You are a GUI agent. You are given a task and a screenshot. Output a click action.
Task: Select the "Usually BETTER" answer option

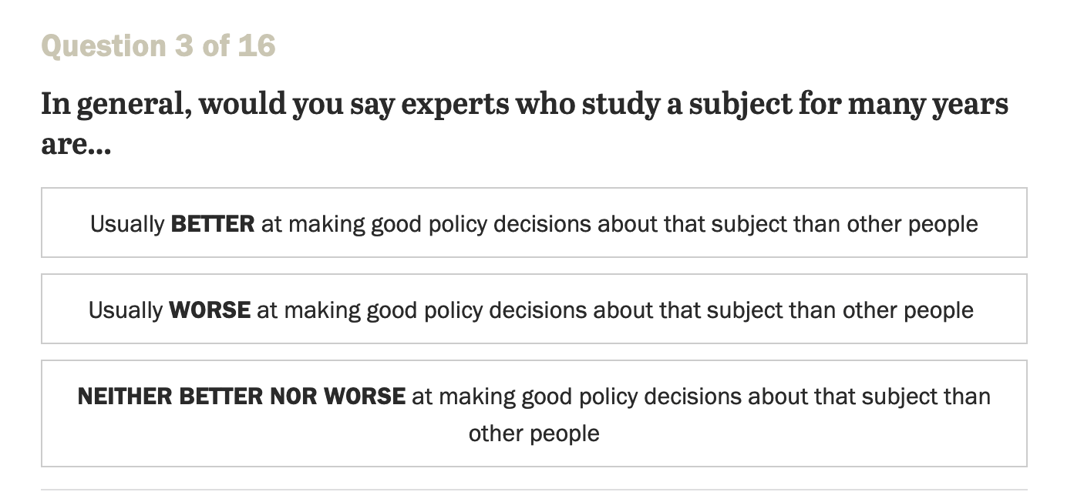click(x=534, y=223)
